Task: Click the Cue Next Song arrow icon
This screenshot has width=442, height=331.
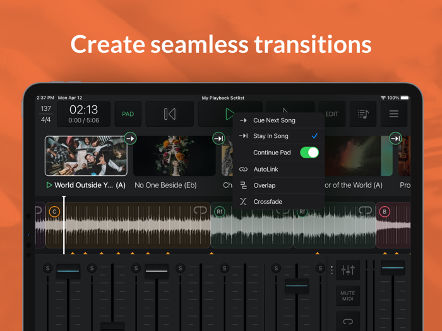Action: [x=243, y=120]
